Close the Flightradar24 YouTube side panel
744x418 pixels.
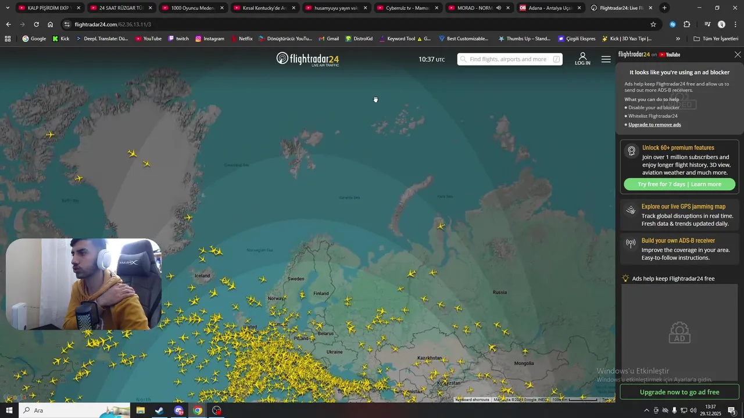[738, 55]
